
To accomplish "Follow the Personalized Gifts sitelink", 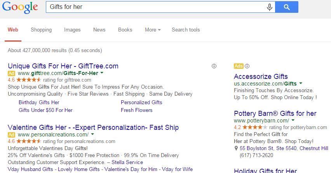I will pyautogui.click(x=141, y=102).
